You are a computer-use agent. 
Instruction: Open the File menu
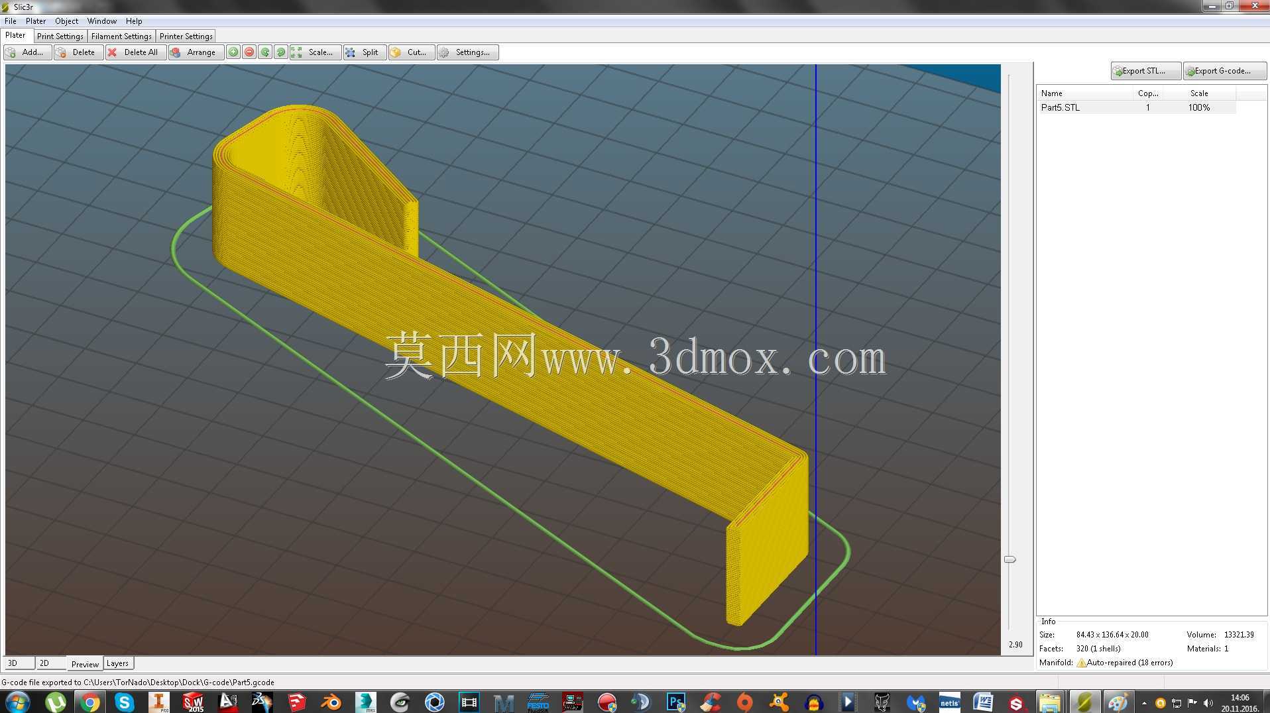11,21
